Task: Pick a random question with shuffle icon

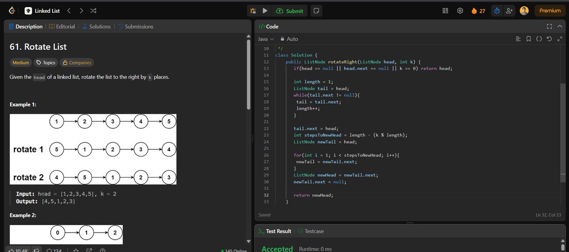Action: pos(93,10)
